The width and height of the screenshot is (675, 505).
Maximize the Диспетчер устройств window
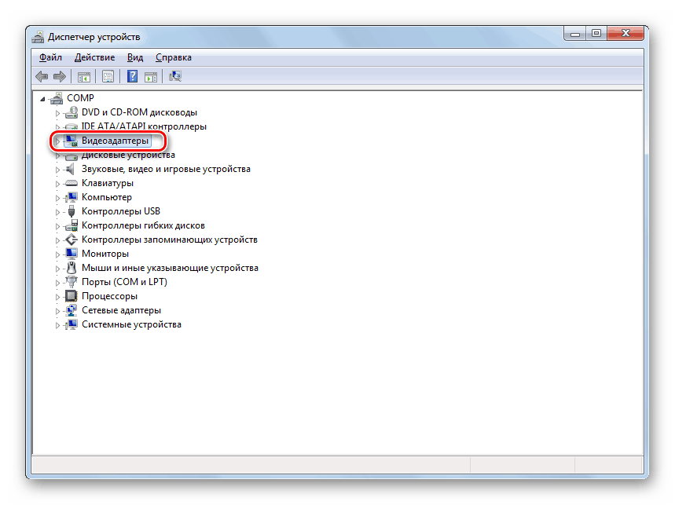(x=596, y=34)
